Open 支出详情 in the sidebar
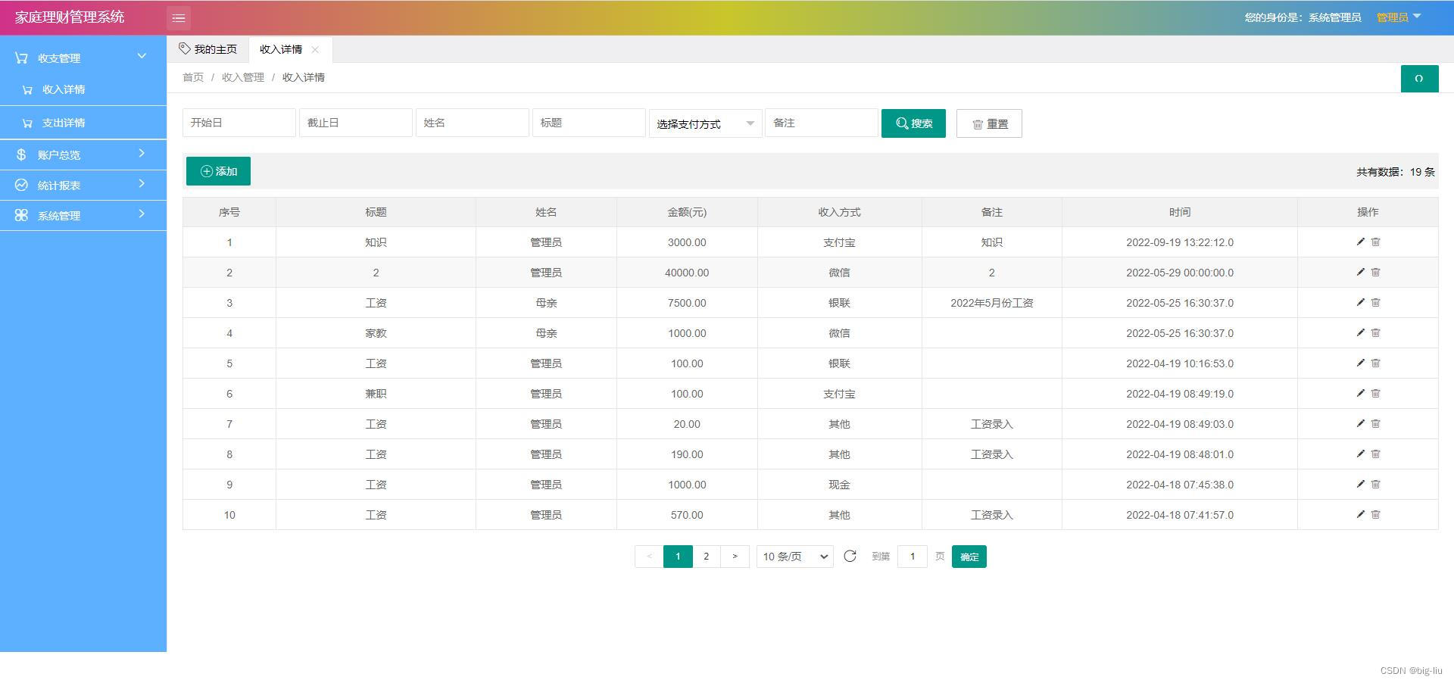 83,123
